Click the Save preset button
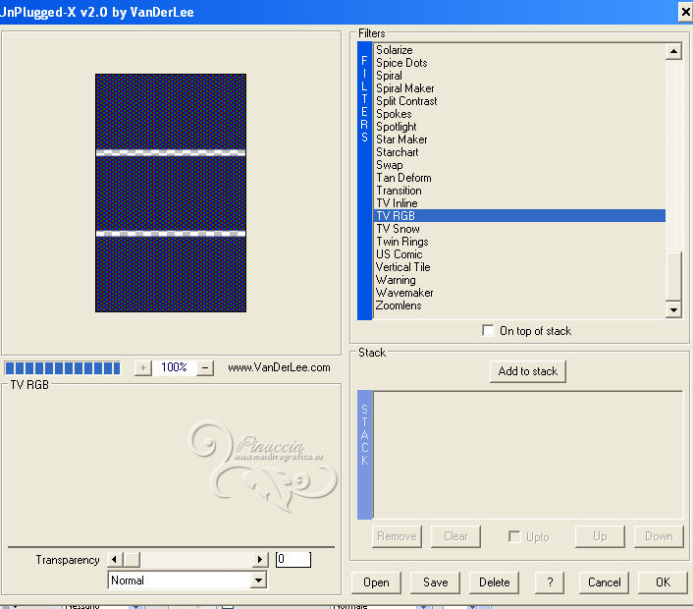Viewport: 693px width, 609px height. click(436, 582)
